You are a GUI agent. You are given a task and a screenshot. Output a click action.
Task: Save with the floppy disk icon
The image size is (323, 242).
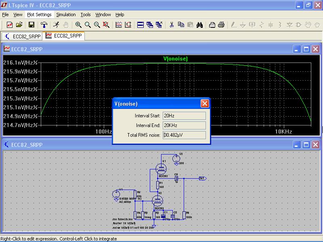click(31, 25)
